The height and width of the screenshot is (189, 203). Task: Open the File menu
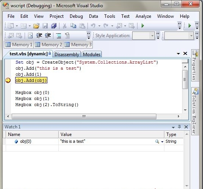(11, 16)
